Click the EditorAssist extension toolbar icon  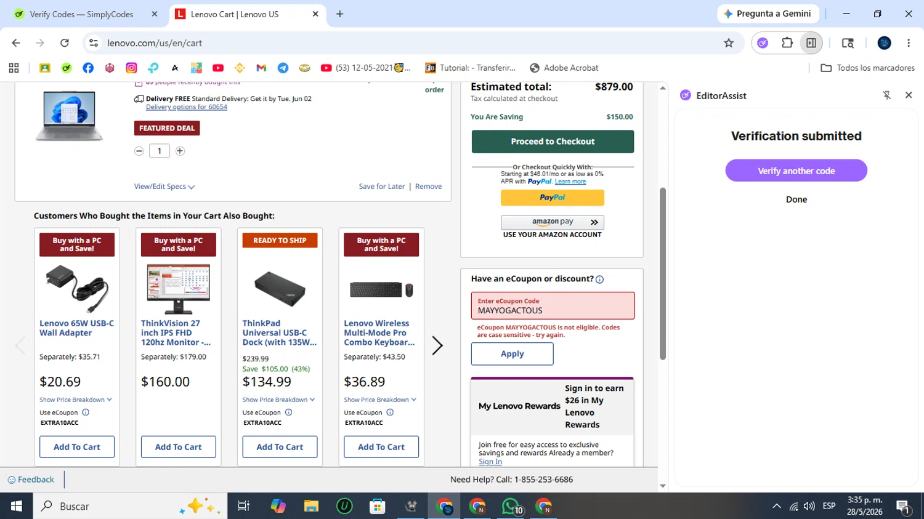click(x=763, y=43)
